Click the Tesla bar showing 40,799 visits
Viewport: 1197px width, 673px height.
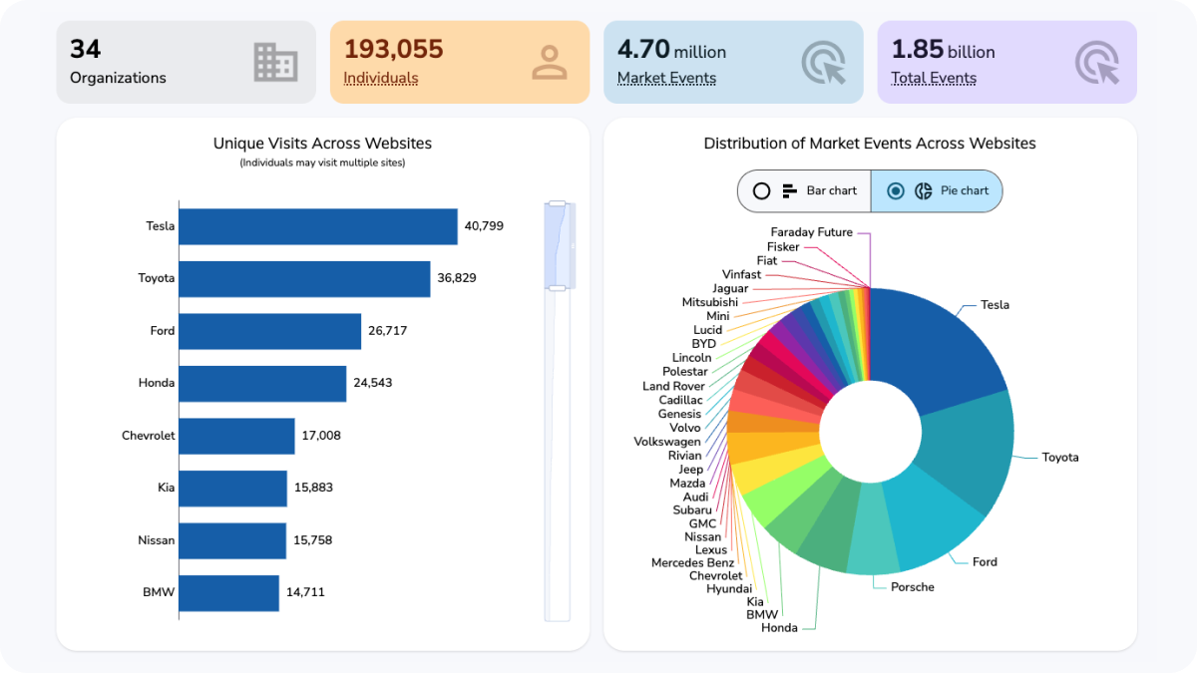317,226
